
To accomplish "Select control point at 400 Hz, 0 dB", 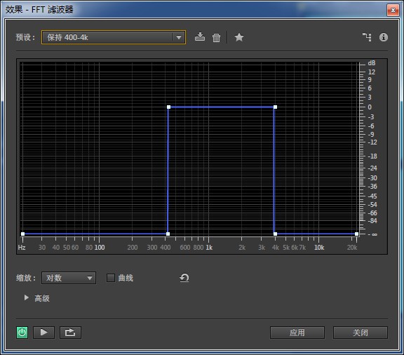I will coord(168,107).
